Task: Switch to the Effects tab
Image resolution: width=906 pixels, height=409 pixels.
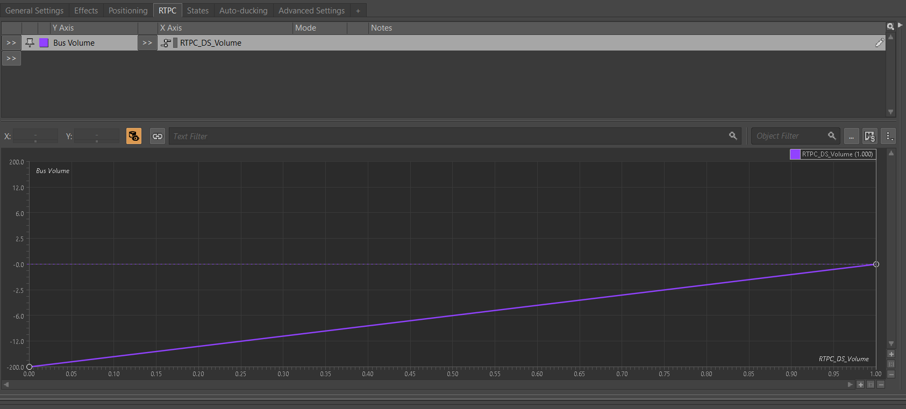Action: [x=86, y=11]
